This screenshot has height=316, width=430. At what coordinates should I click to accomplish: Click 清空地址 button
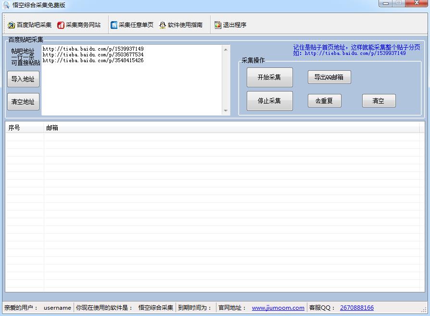(x=23, y=102)
